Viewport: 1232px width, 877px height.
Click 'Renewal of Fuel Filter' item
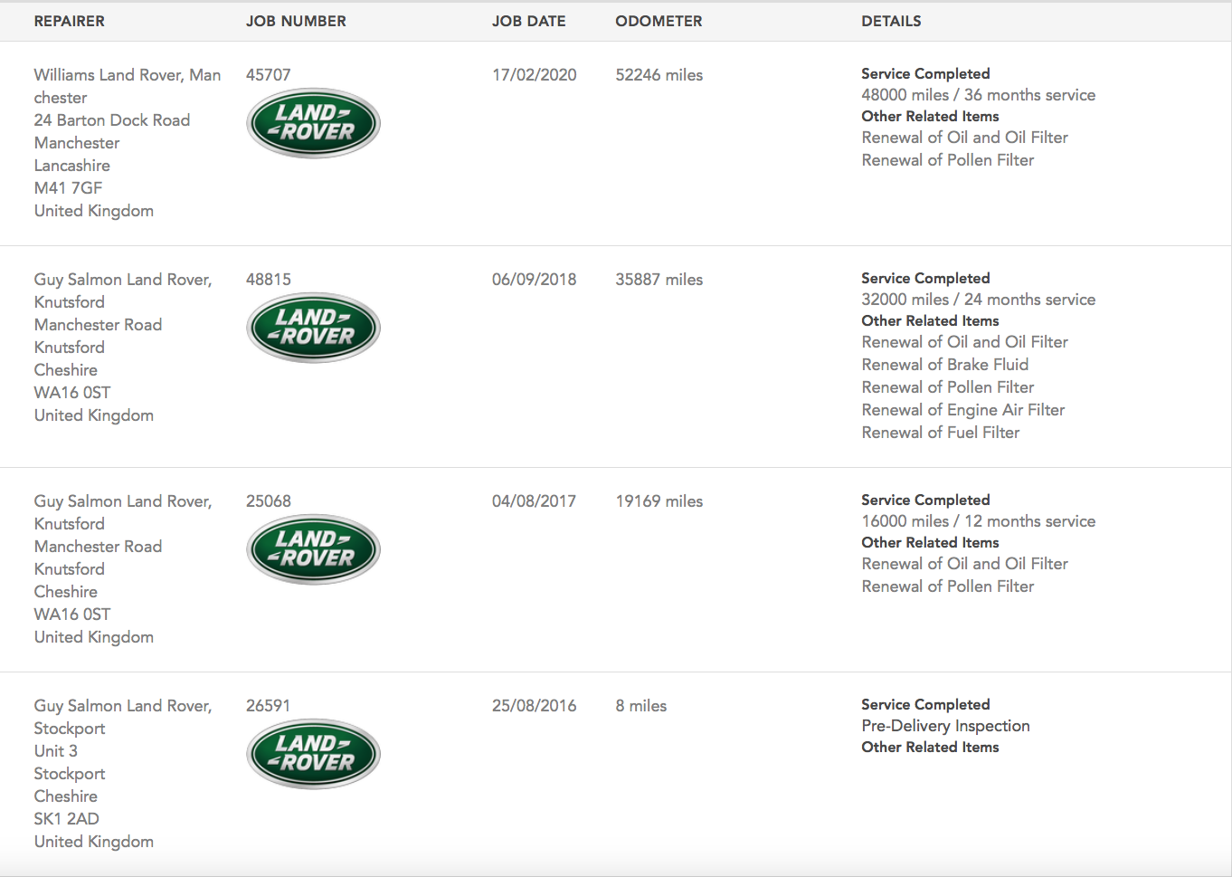click(941, 433)
